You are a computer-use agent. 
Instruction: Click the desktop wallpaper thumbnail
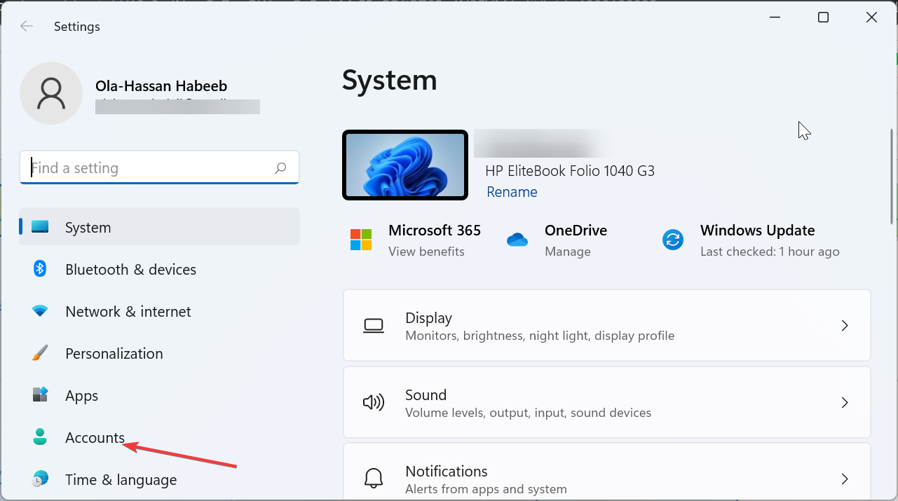click(405, 165)
